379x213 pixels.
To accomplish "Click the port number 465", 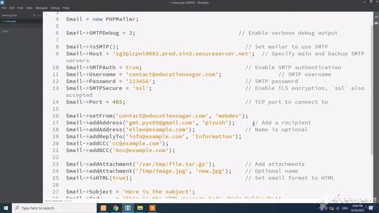I will (x=117, y=102).
